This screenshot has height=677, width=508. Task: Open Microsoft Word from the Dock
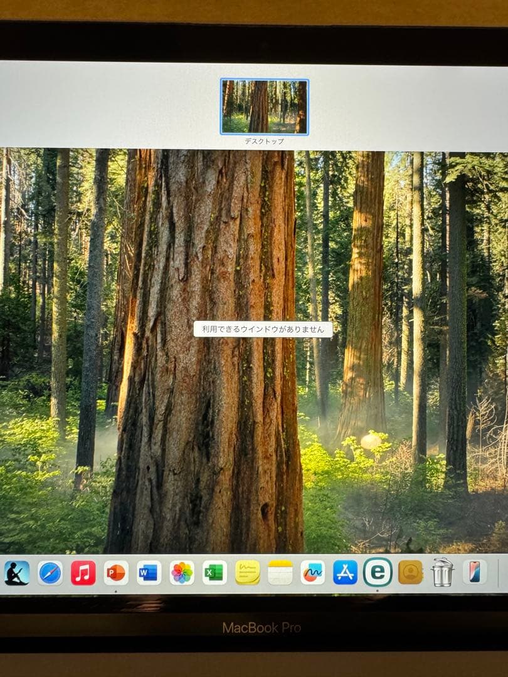click(x=149, y=573)
